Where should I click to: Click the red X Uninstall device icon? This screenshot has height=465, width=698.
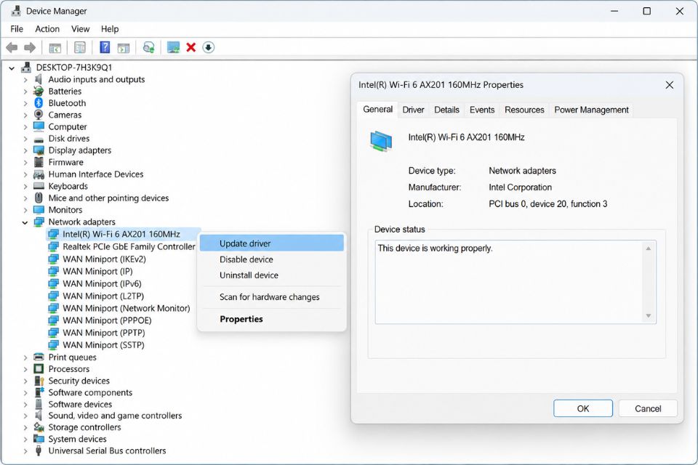pos(191,47)
